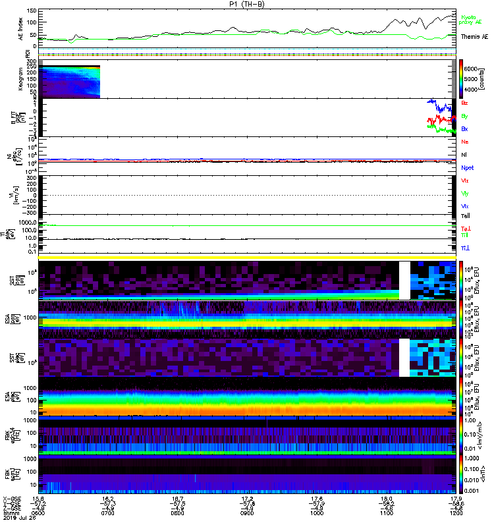Click the 1100 time tick label

pos(387,513)
